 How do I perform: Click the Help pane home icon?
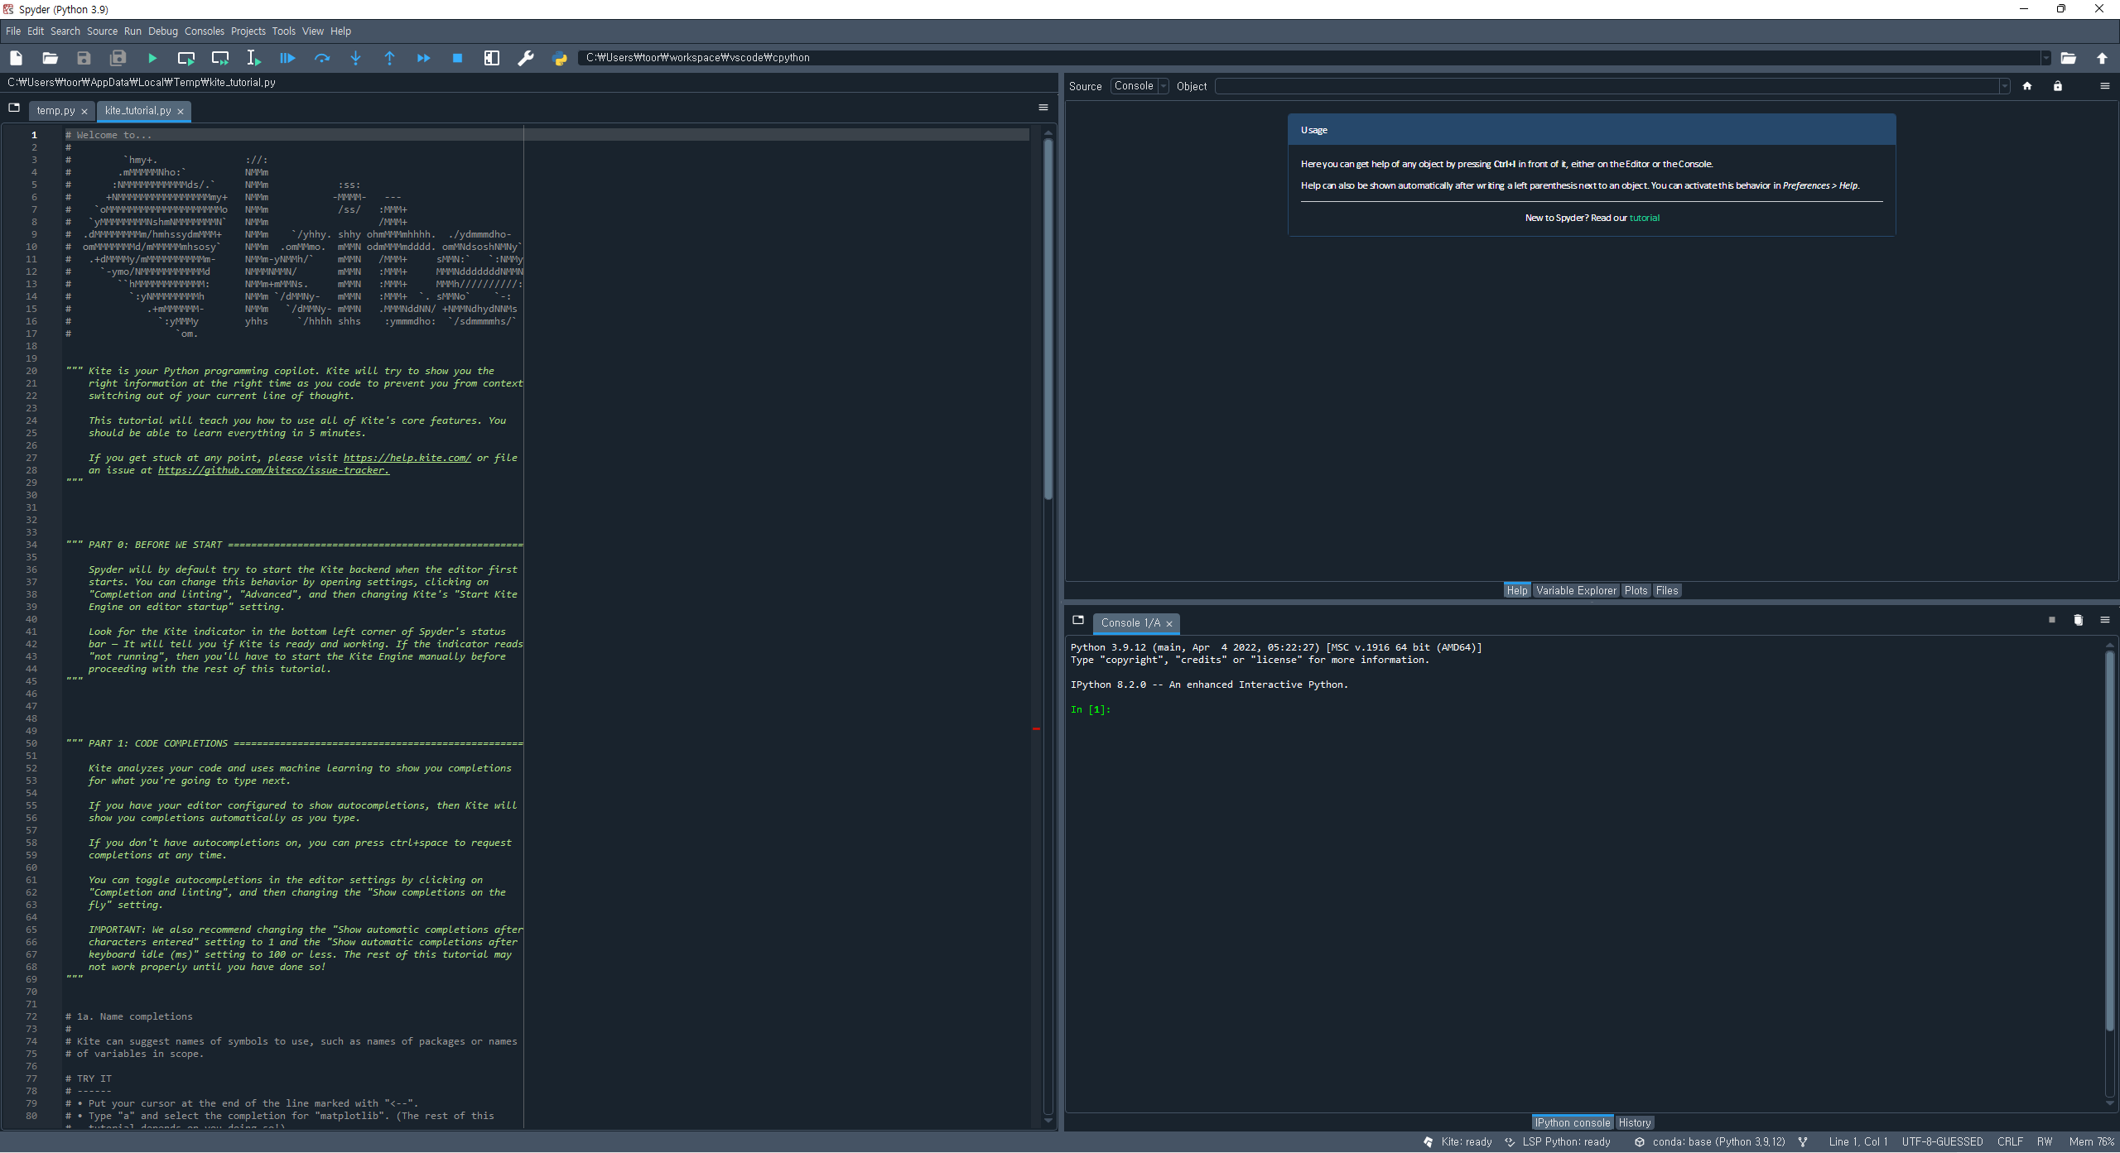pyautogui.click(x=2027, y=86)
